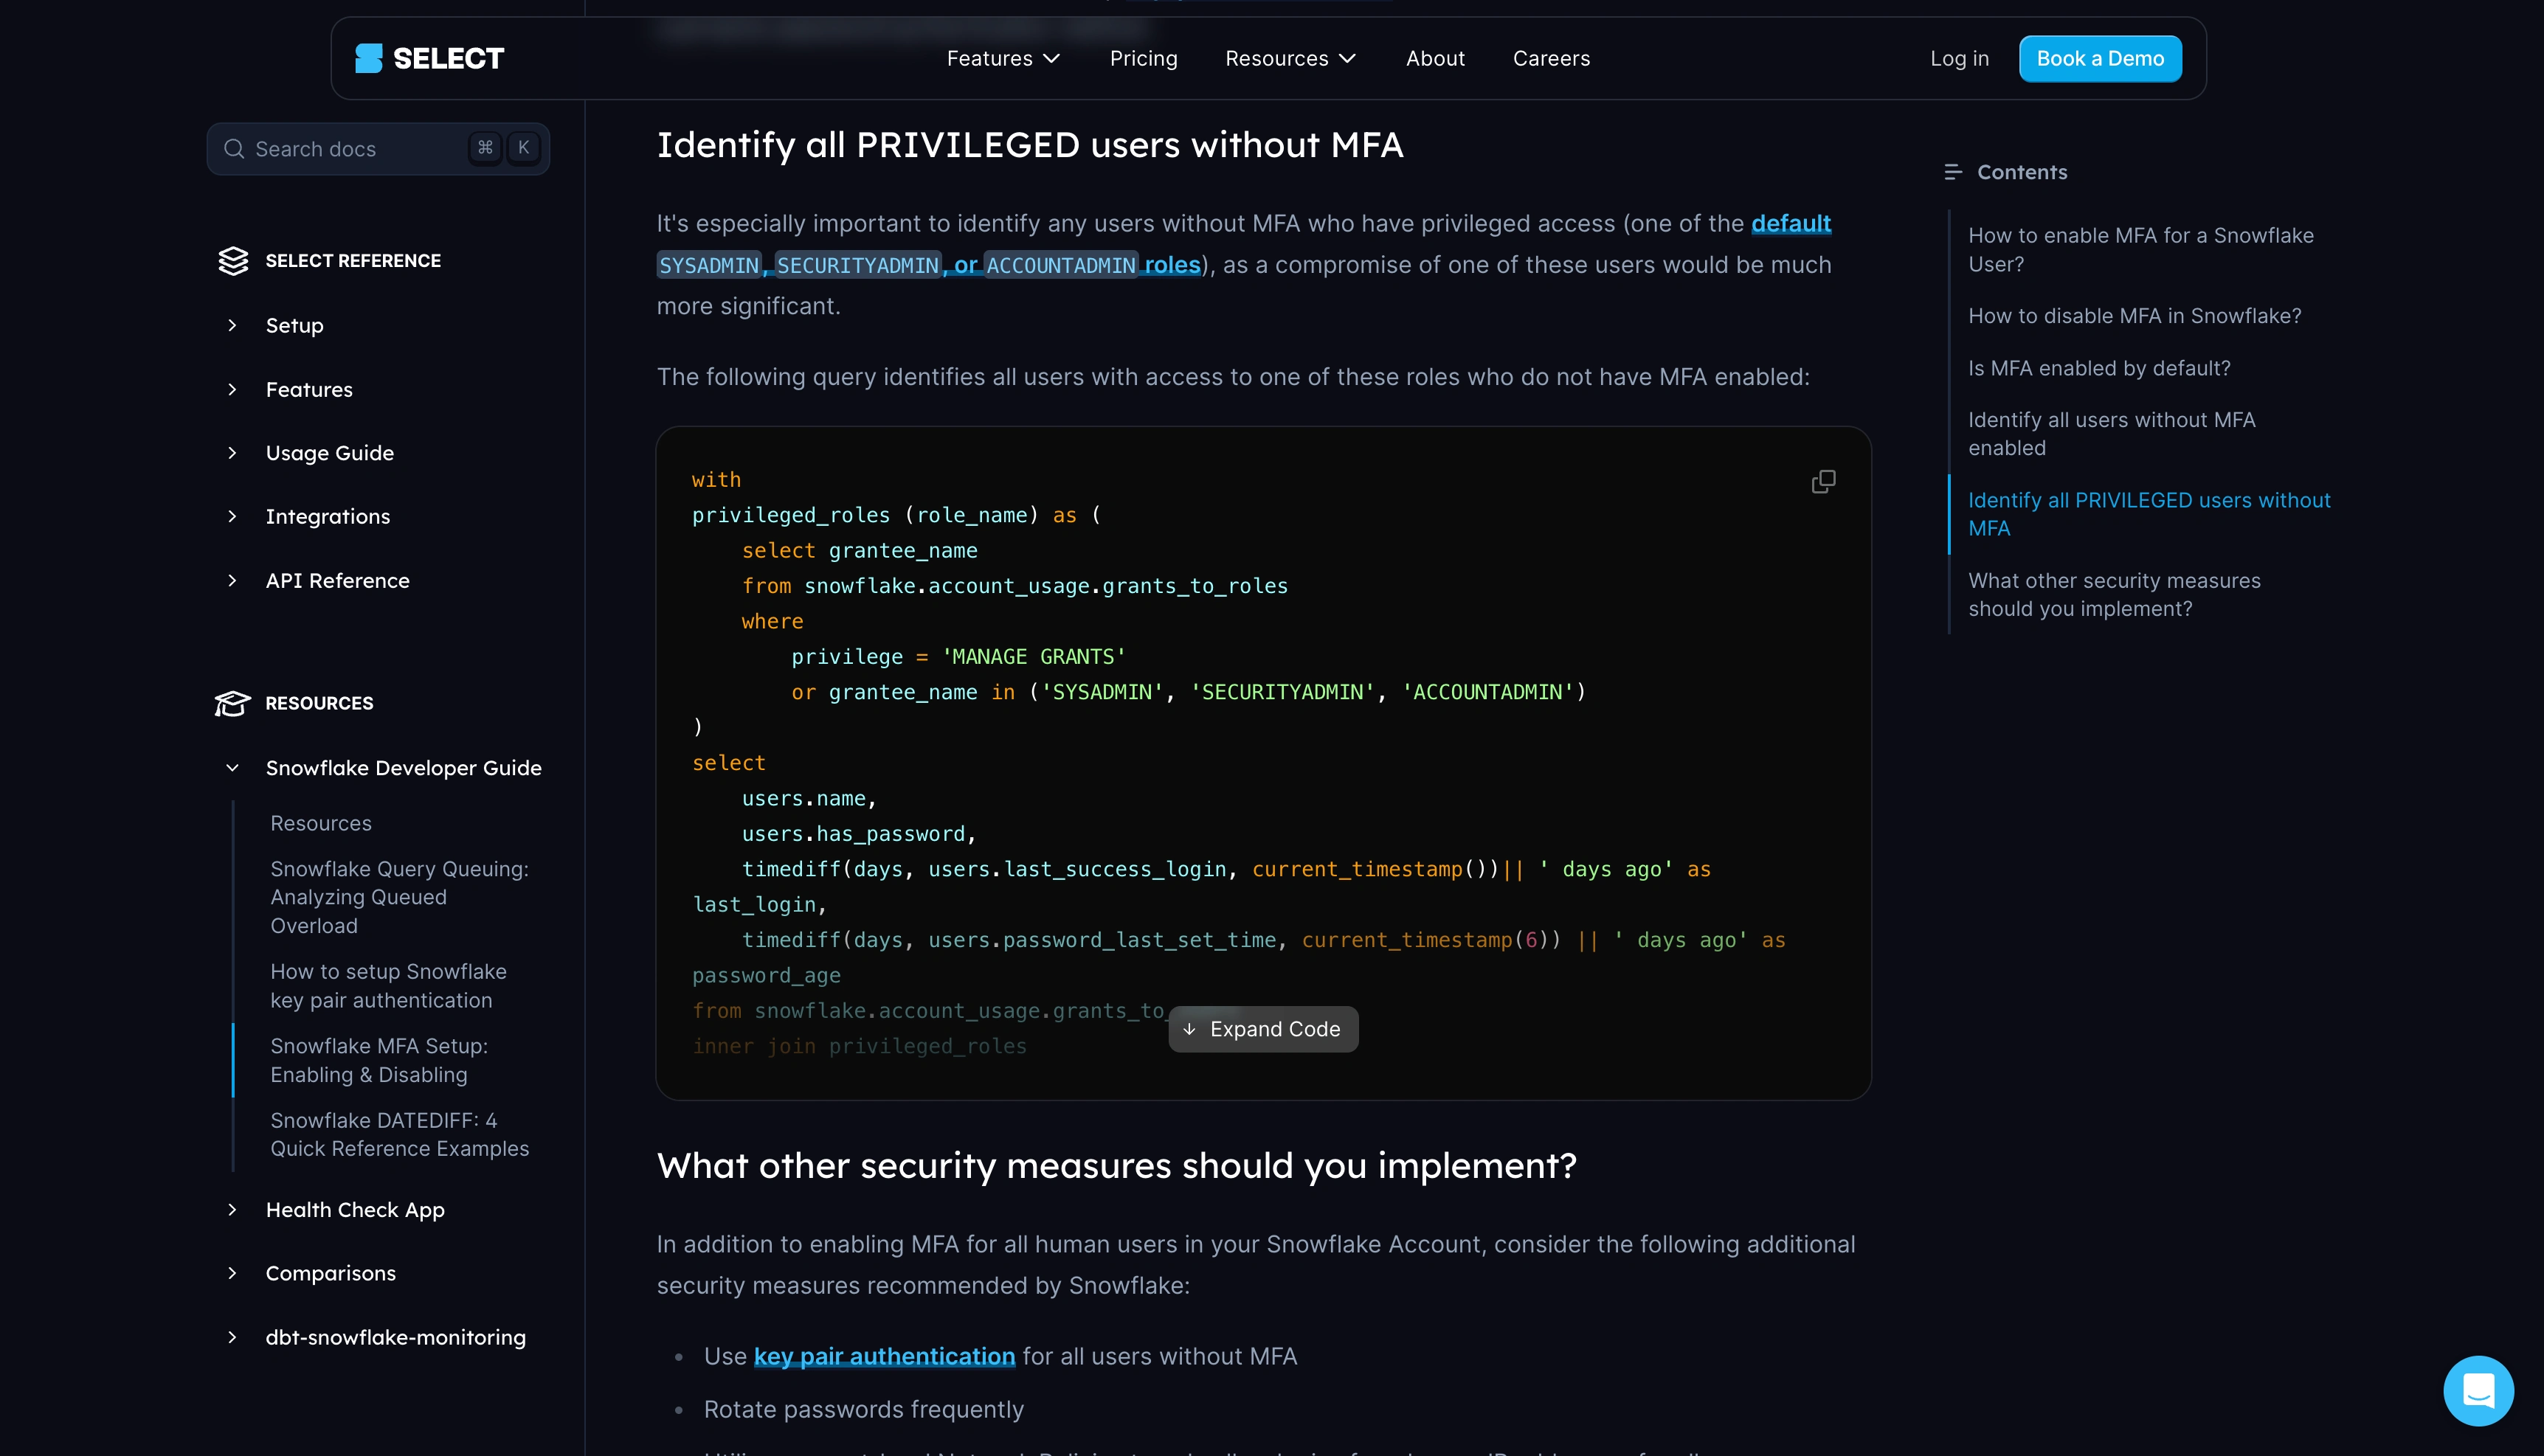The width and height of the screenshot is (2544, 1456).
Task: Jump to How to disable MFA section
Action: tap(2134, 316)
